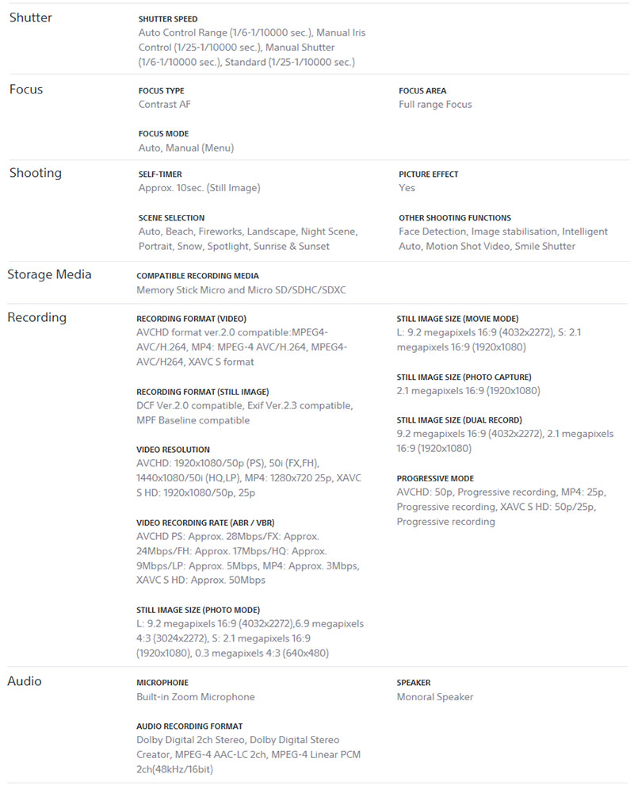Select the Shooting section heading

point(36,173)
